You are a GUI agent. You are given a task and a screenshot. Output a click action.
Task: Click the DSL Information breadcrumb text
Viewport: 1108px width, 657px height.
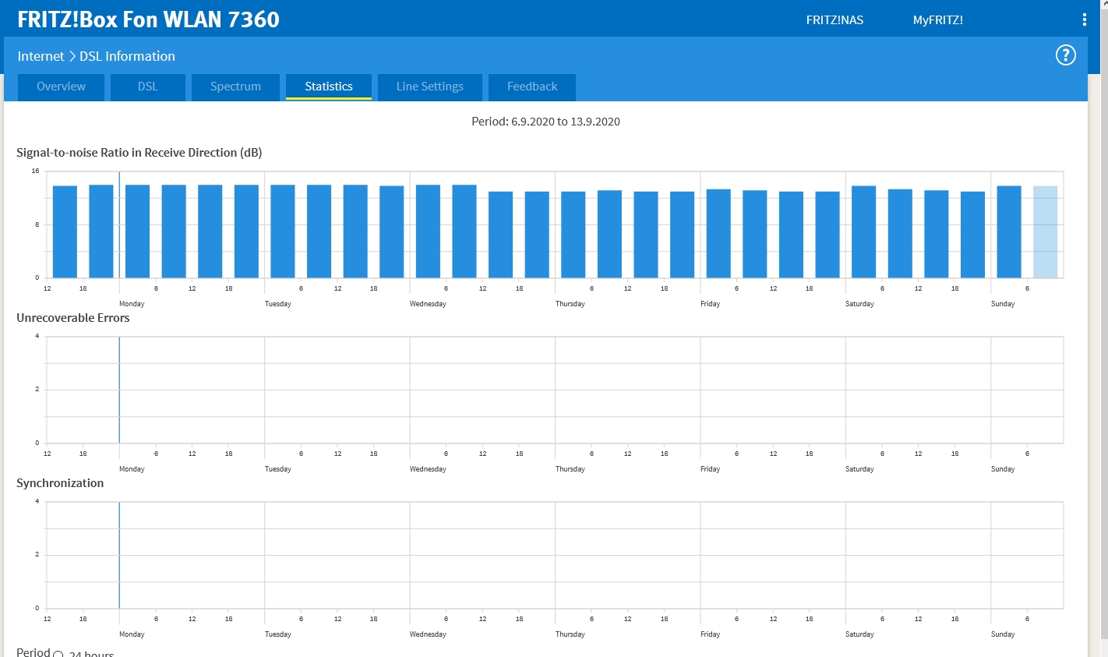pyautogui.click(x=127, y=56)
